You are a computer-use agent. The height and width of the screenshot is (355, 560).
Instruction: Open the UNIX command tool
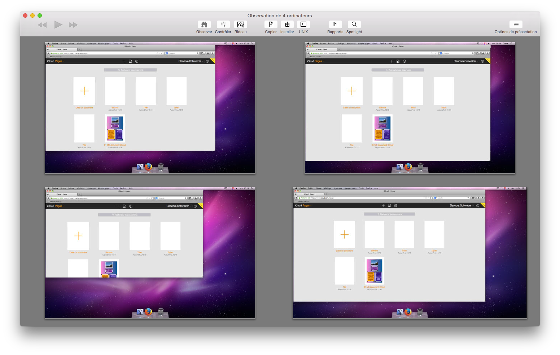(303, 25)
